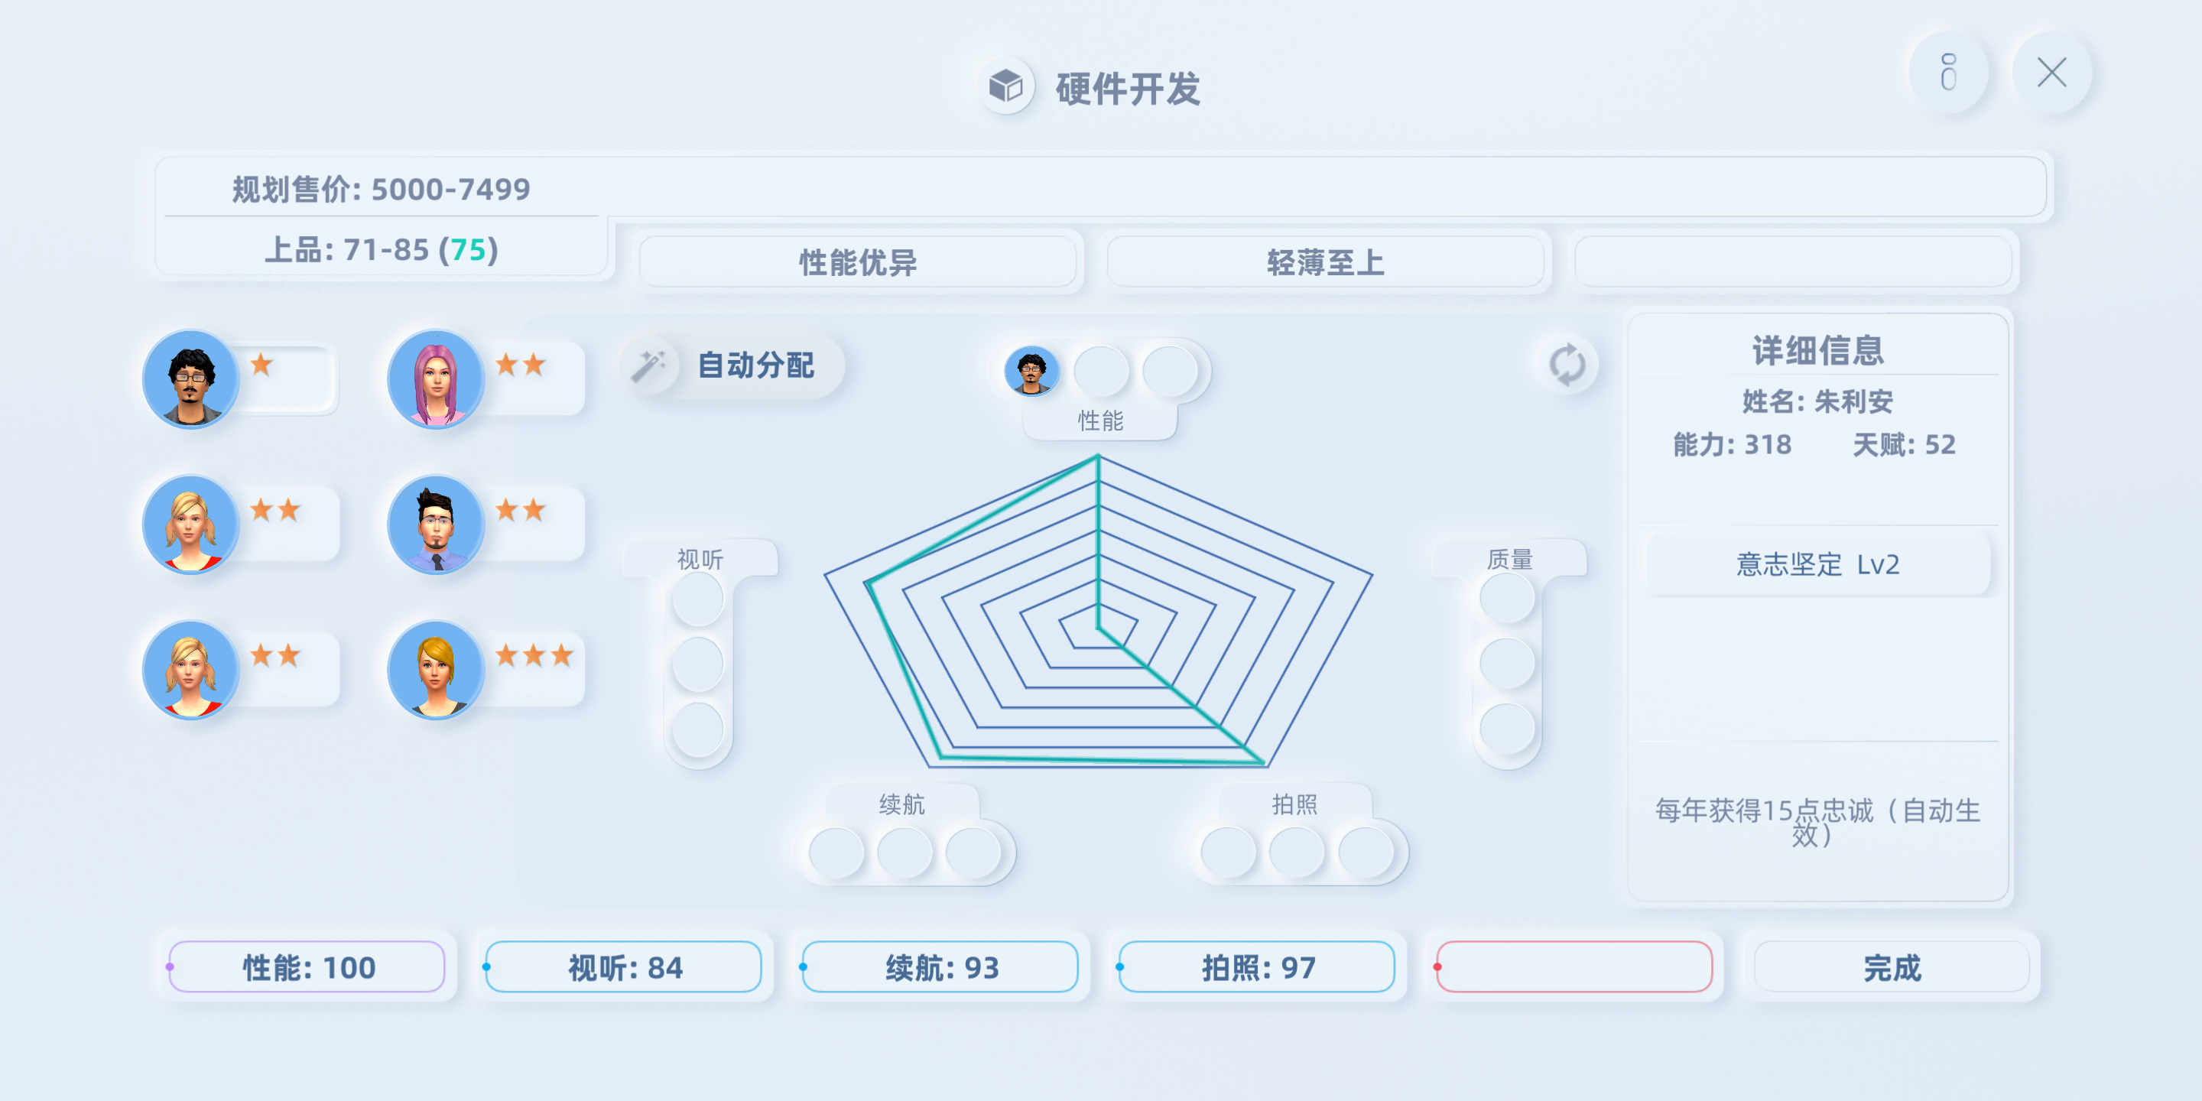The width and height of the screenshot is (2202, 1101).
Task: Click the info icon at top right
Action: (x=1948, y=72)
